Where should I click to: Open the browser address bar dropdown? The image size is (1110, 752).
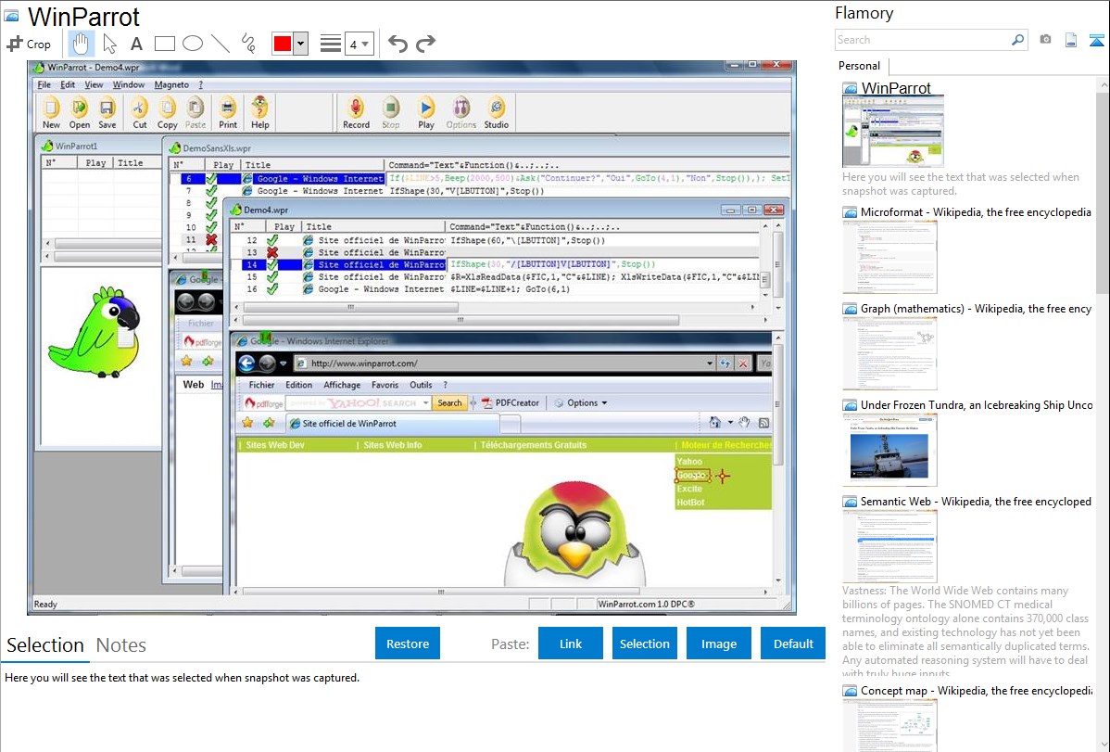tap(710, 363)
